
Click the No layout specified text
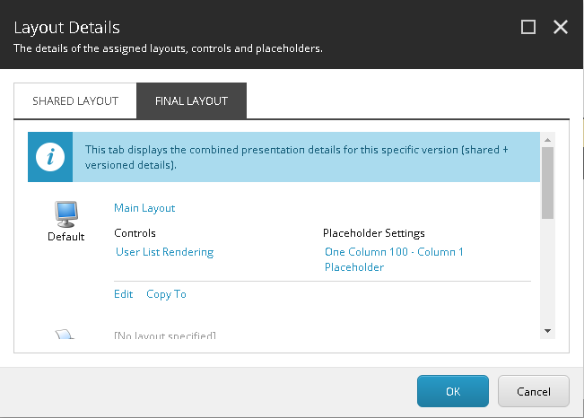click(165, 335)
